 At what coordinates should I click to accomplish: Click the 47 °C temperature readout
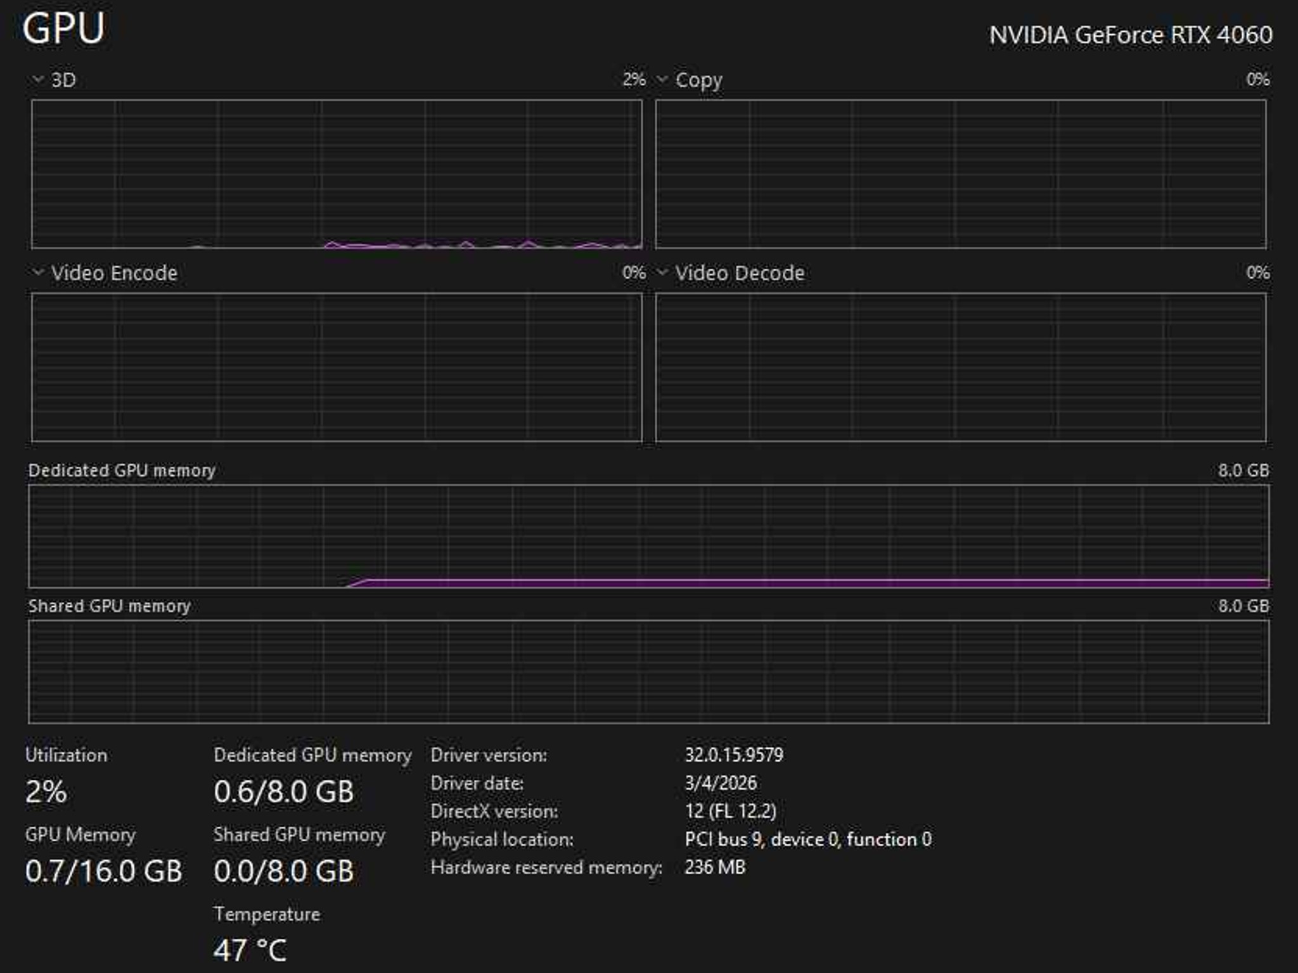point(250,950)
